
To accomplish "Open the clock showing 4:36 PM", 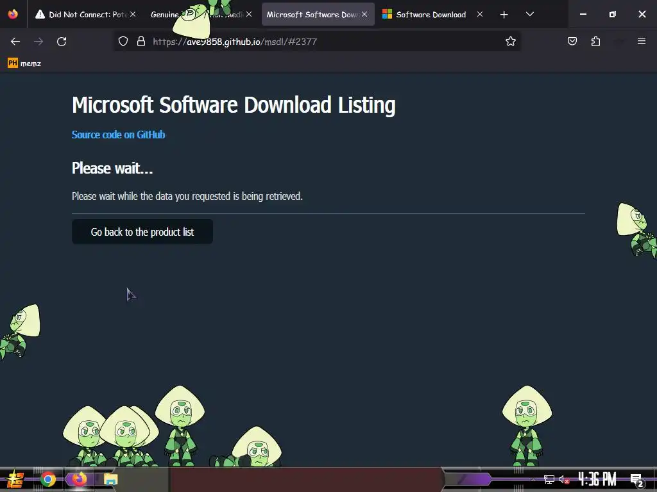I will (597, 479).
